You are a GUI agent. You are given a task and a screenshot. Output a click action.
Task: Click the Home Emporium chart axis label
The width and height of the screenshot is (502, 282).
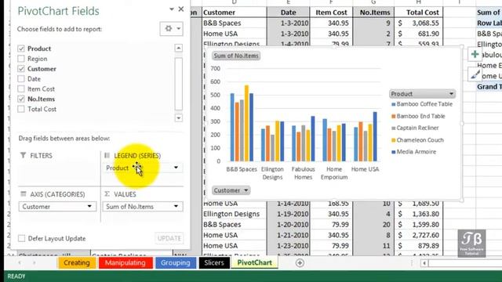334,173
